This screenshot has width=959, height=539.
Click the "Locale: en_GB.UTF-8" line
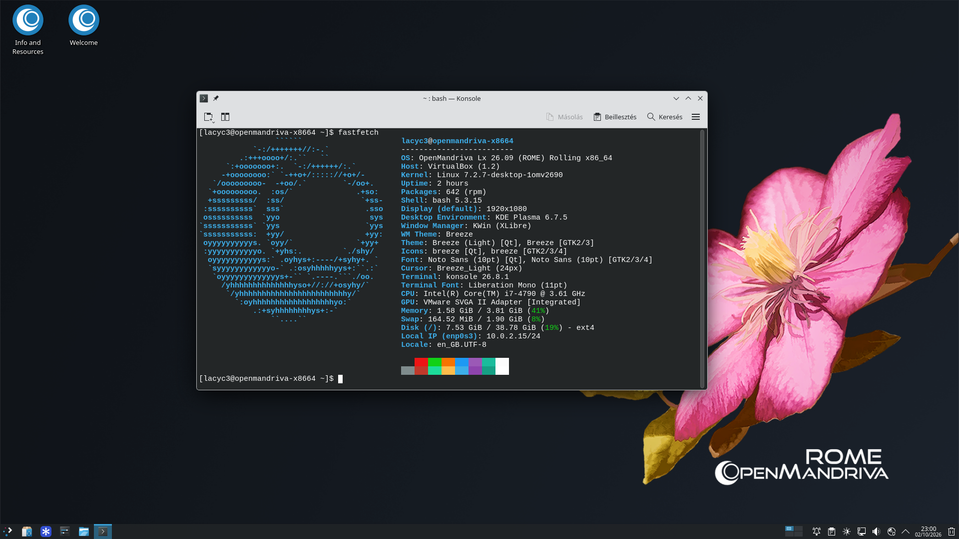pos(444,345)
